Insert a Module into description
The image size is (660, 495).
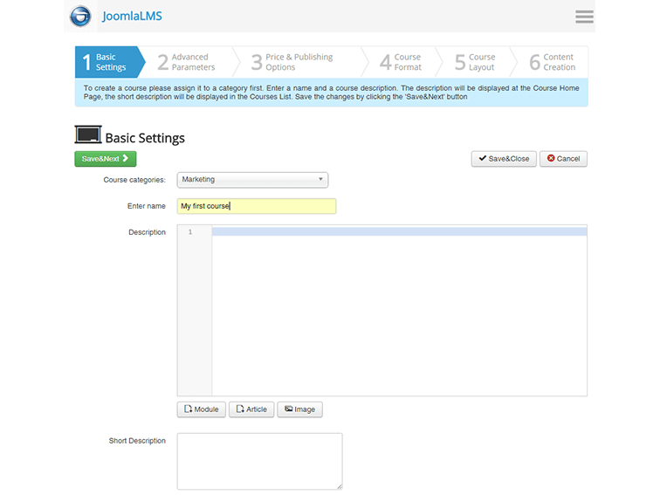click(201, 409)
